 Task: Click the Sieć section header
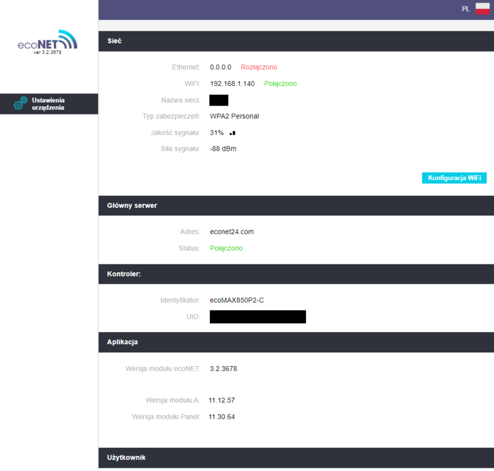pos(114,41)
